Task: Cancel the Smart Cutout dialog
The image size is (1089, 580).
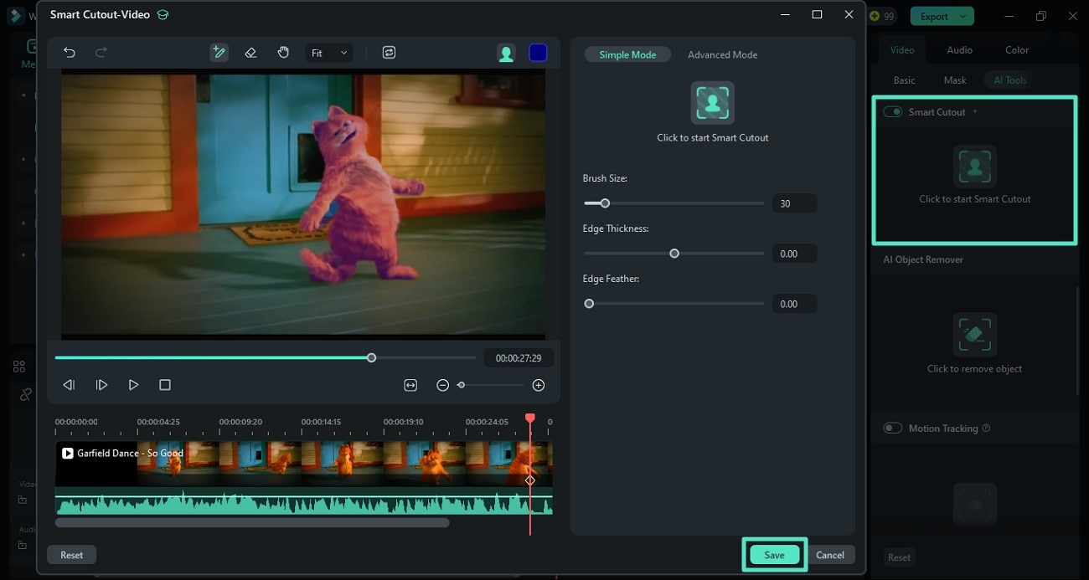Action: pos(830,555)
